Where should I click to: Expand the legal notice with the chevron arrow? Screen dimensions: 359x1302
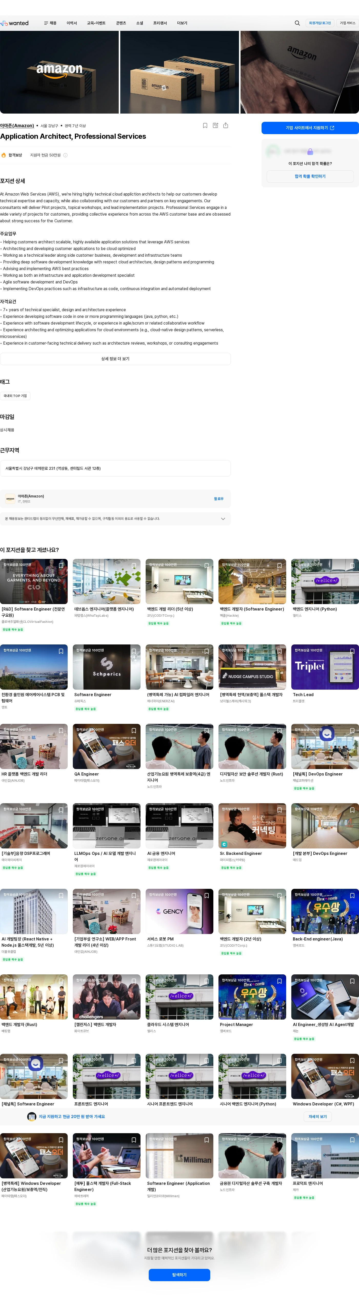click(x=223, y=519)
